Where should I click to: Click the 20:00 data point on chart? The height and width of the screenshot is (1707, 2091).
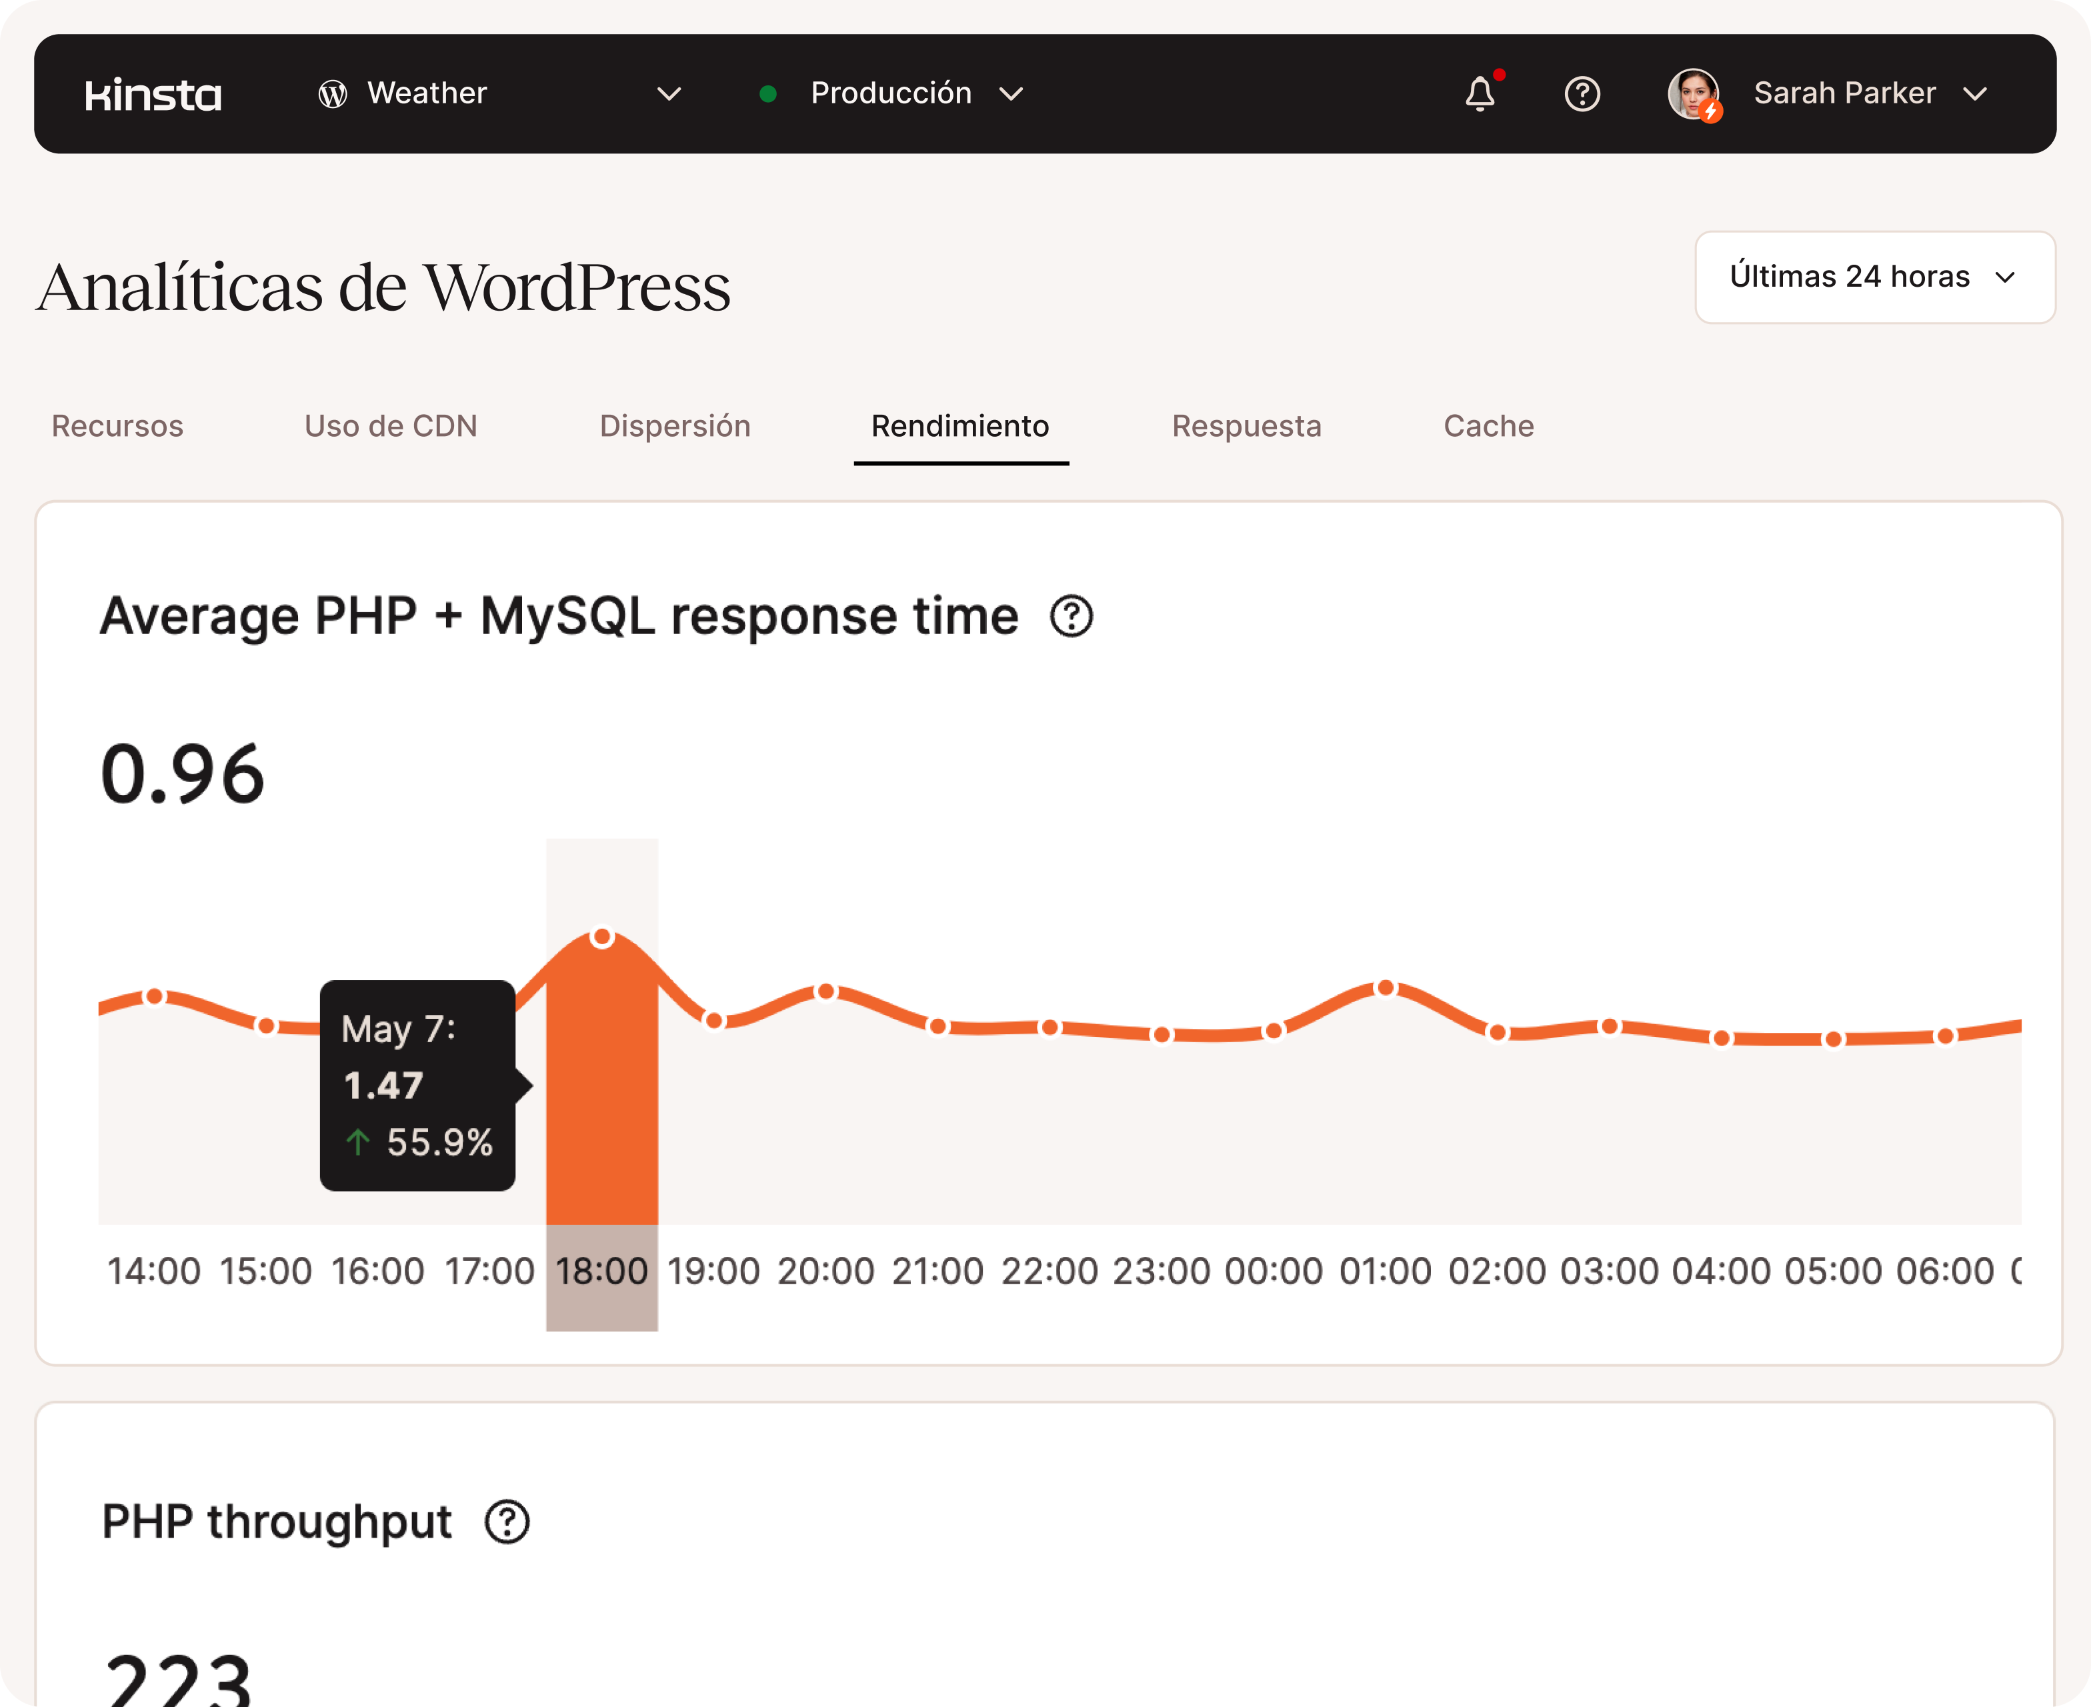825,991
